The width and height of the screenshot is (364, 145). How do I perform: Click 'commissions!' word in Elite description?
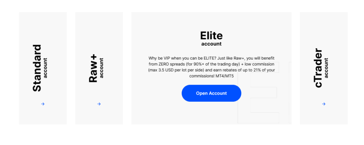point(202,77)
